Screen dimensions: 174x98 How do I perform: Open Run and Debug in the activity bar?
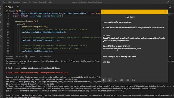(x=1, y=30)
